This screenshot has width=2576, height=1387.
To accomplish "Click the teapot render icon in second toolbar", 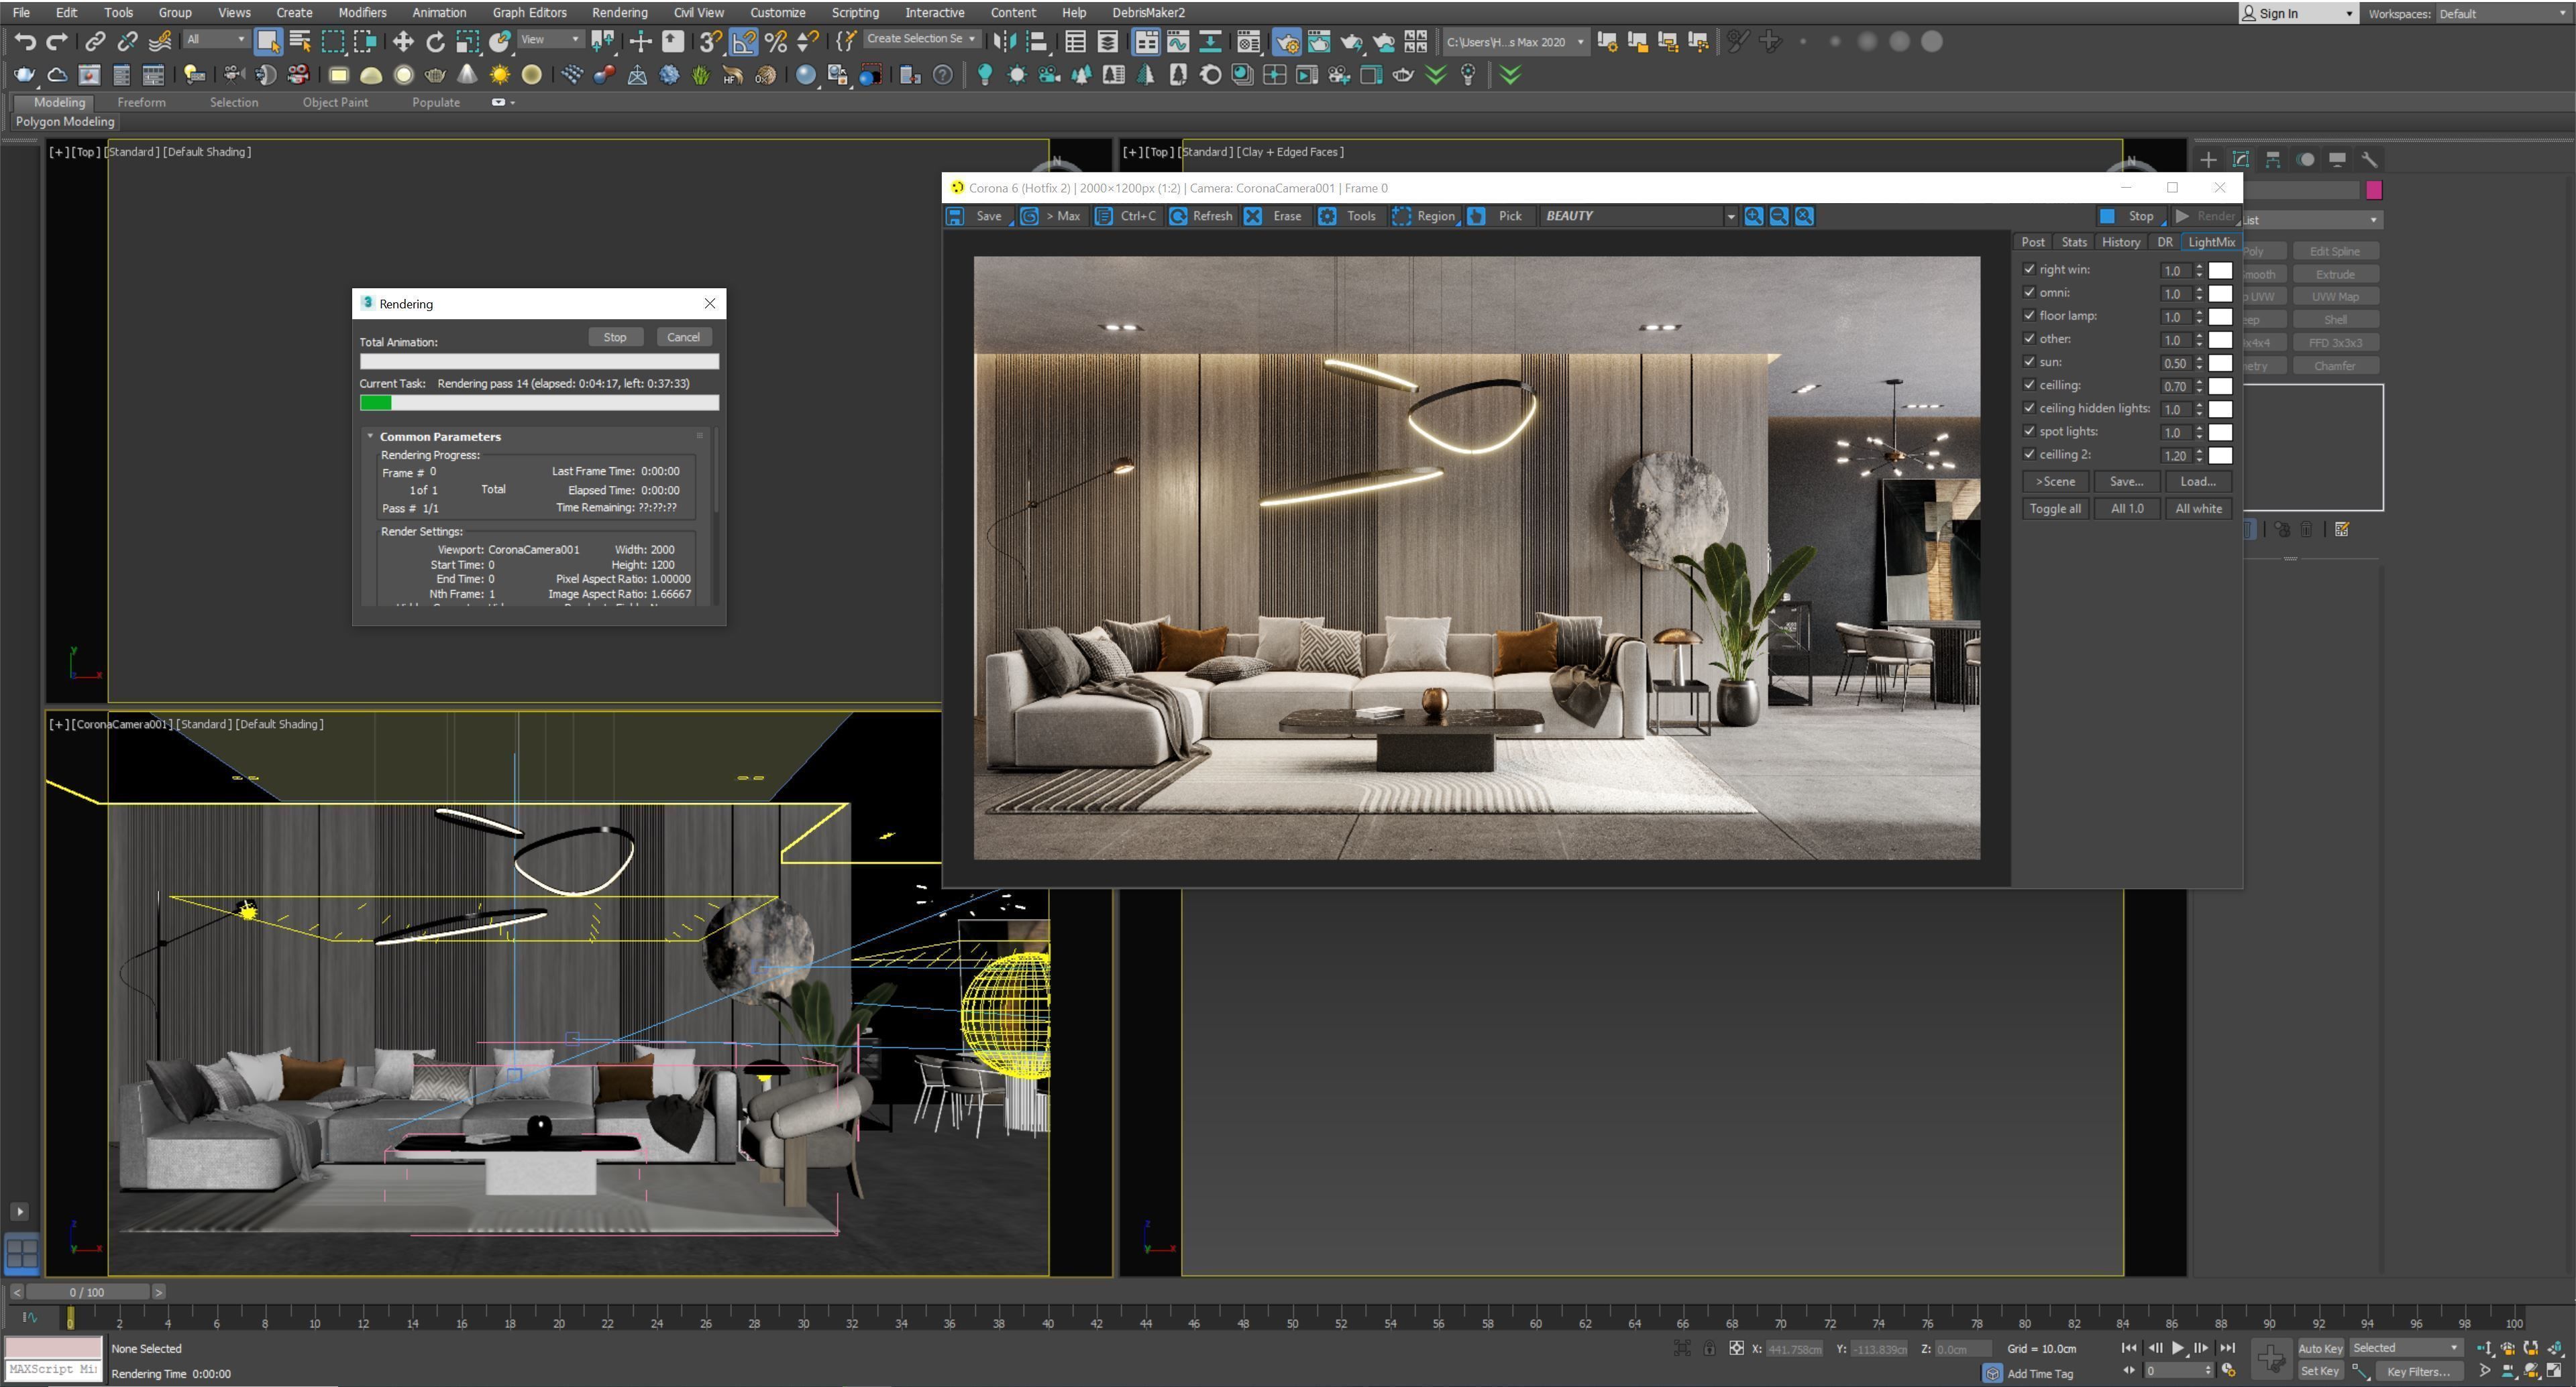I will coord(24,75).
